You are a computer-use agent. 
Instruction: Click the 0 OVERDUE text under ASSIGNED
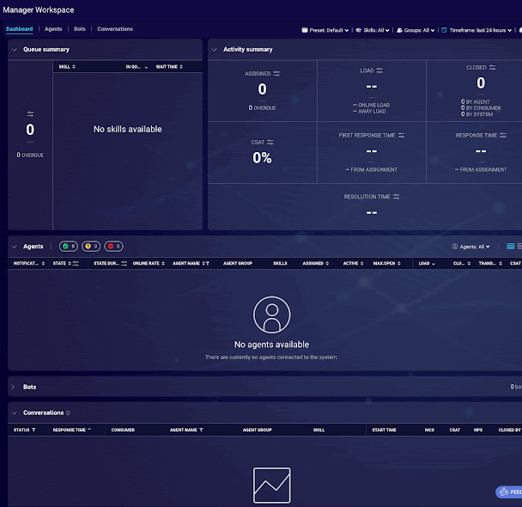262,108
